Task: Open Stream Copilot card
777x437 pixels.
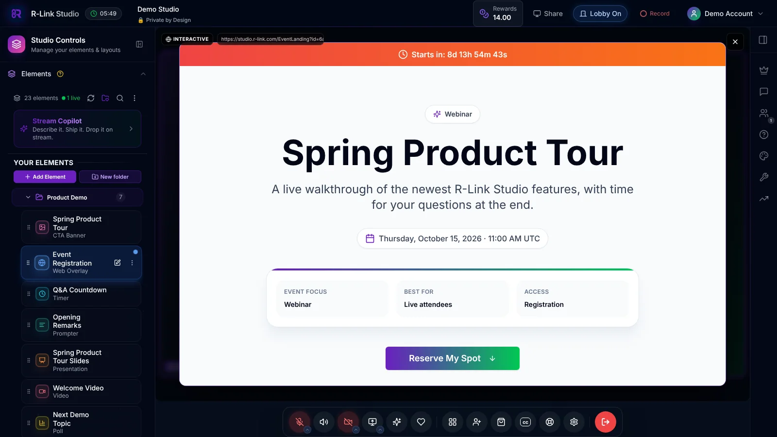Action: pyautogui.click(x=77, y=129)
